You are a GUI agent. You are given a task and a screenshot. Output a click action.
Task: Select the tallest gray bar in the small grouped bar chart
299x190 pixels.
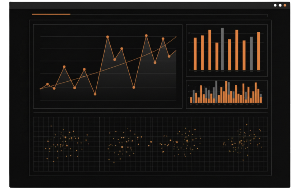click(x=216, y=92)
